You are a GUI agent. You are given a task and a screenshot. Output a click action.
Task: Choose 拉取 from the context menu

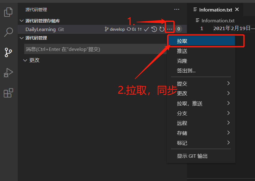click(x=201, y=41)
